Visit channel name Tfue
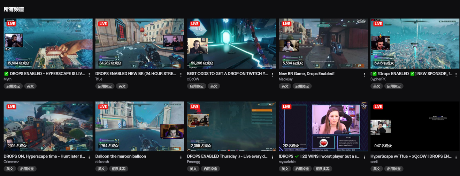 click(99, 79)
